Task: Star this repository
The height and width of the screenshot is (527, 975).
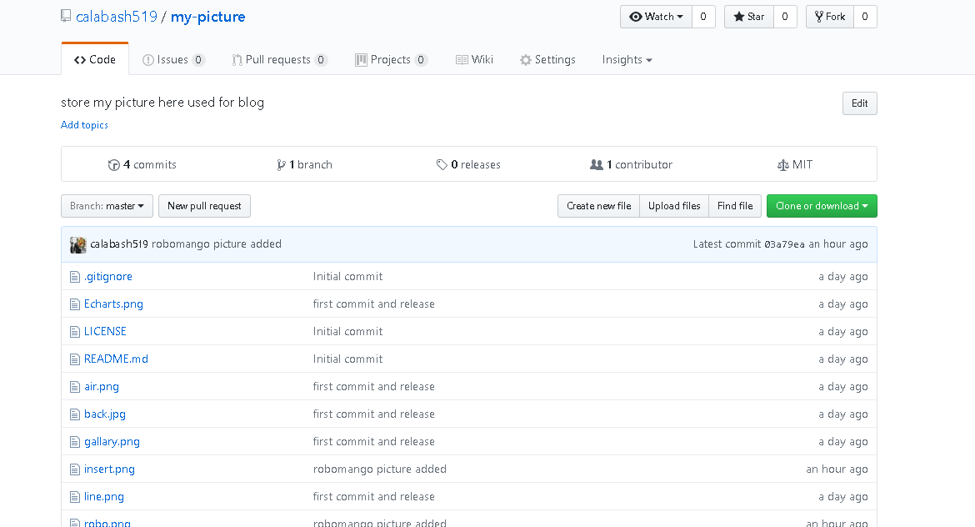Action: [x=749, y=17]
